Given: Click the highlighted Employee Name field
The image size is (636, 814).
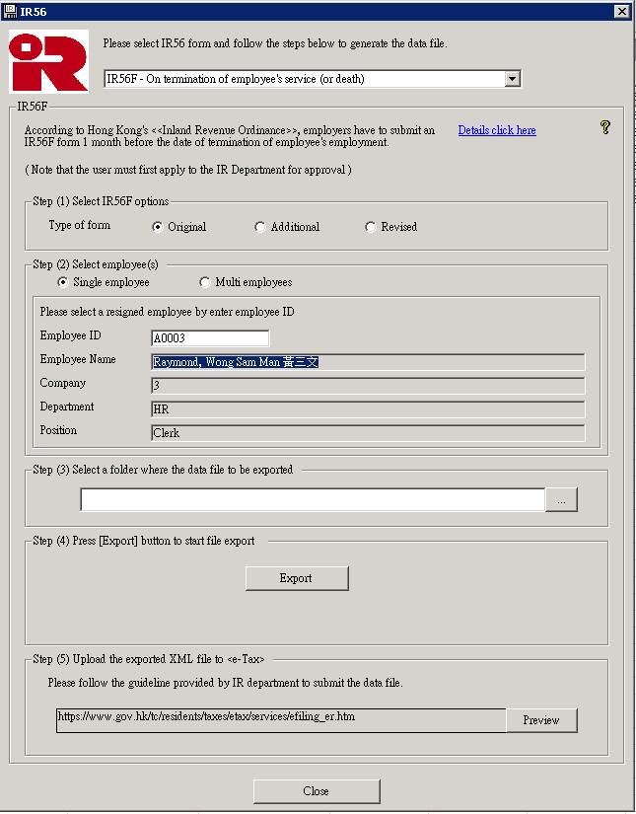Looking at the screenshot, I should click(367, 362).
